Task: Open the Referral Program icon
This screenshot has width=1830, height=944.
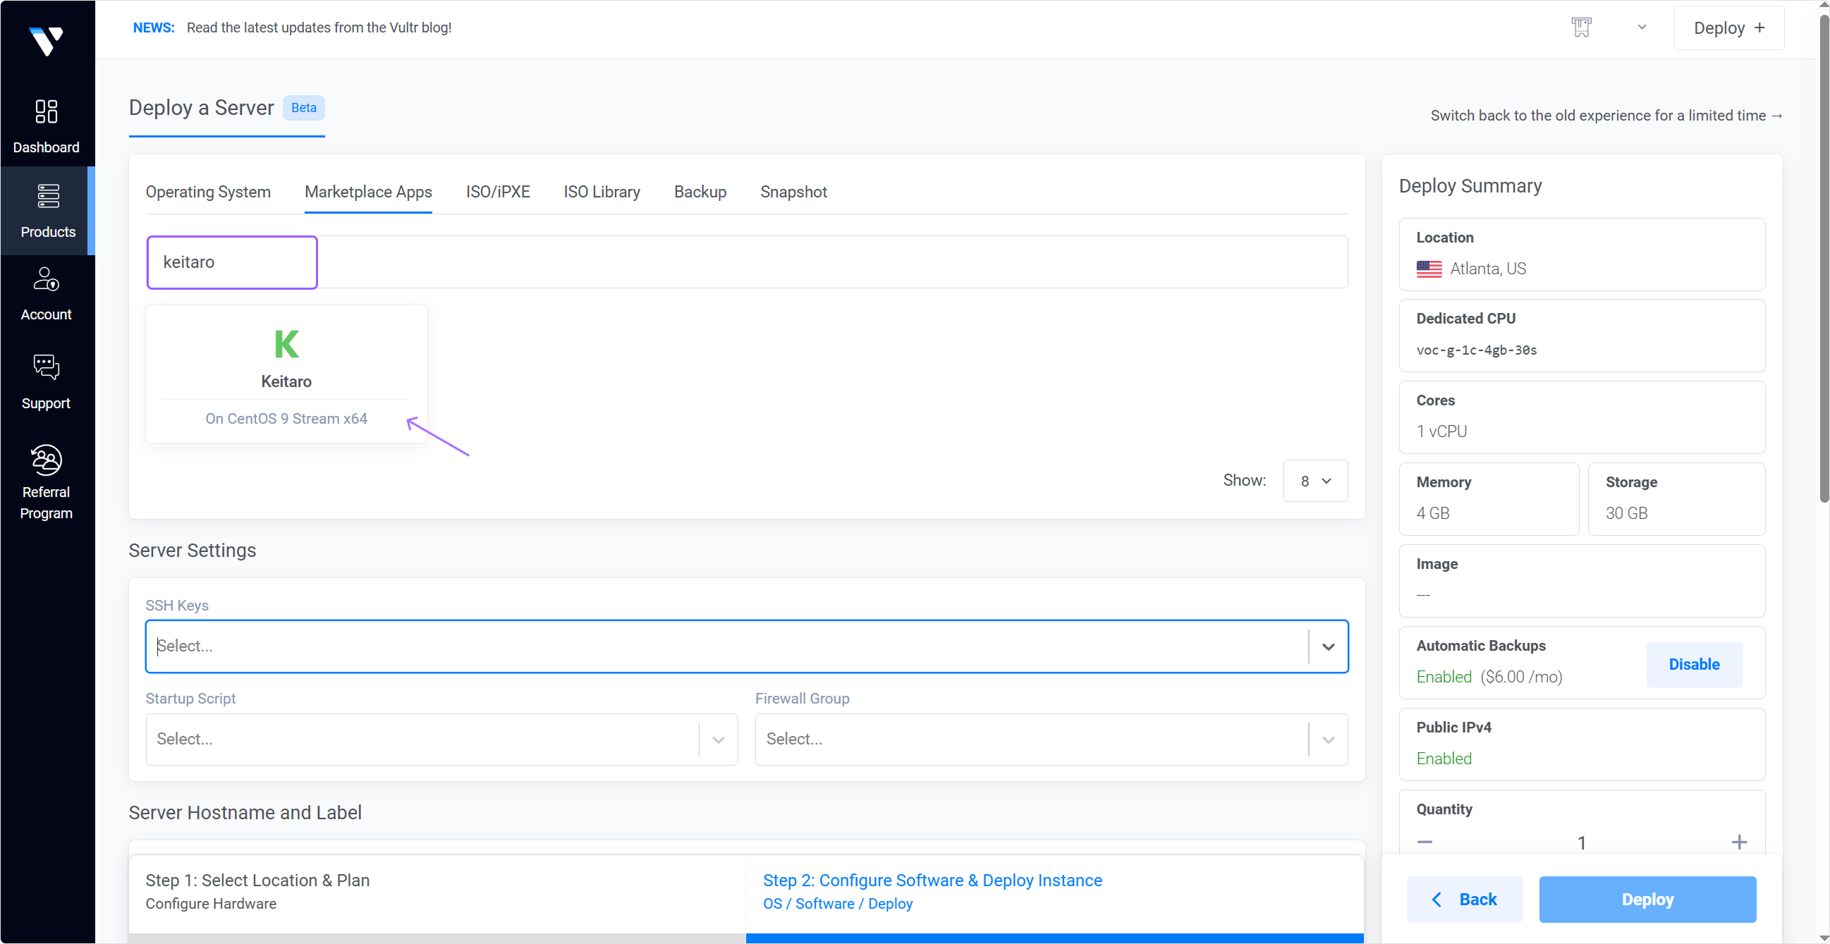Action: (46, 460)
